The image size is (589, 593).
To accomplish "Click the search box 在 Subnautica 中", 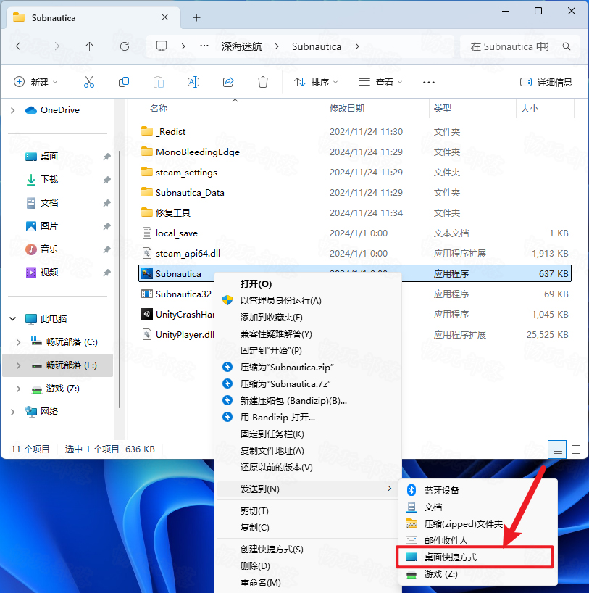I will pyautogui.click(x=520, y=46).
